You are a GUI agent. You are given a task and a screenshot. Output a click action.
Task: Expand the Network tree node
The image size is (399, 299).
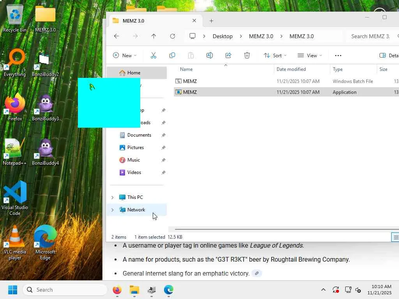(113, 210)
